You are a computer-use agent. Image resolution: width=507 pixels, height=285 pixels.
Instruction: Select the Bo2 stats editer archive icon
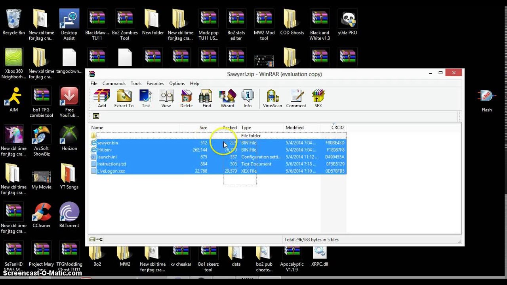point(236,25)
